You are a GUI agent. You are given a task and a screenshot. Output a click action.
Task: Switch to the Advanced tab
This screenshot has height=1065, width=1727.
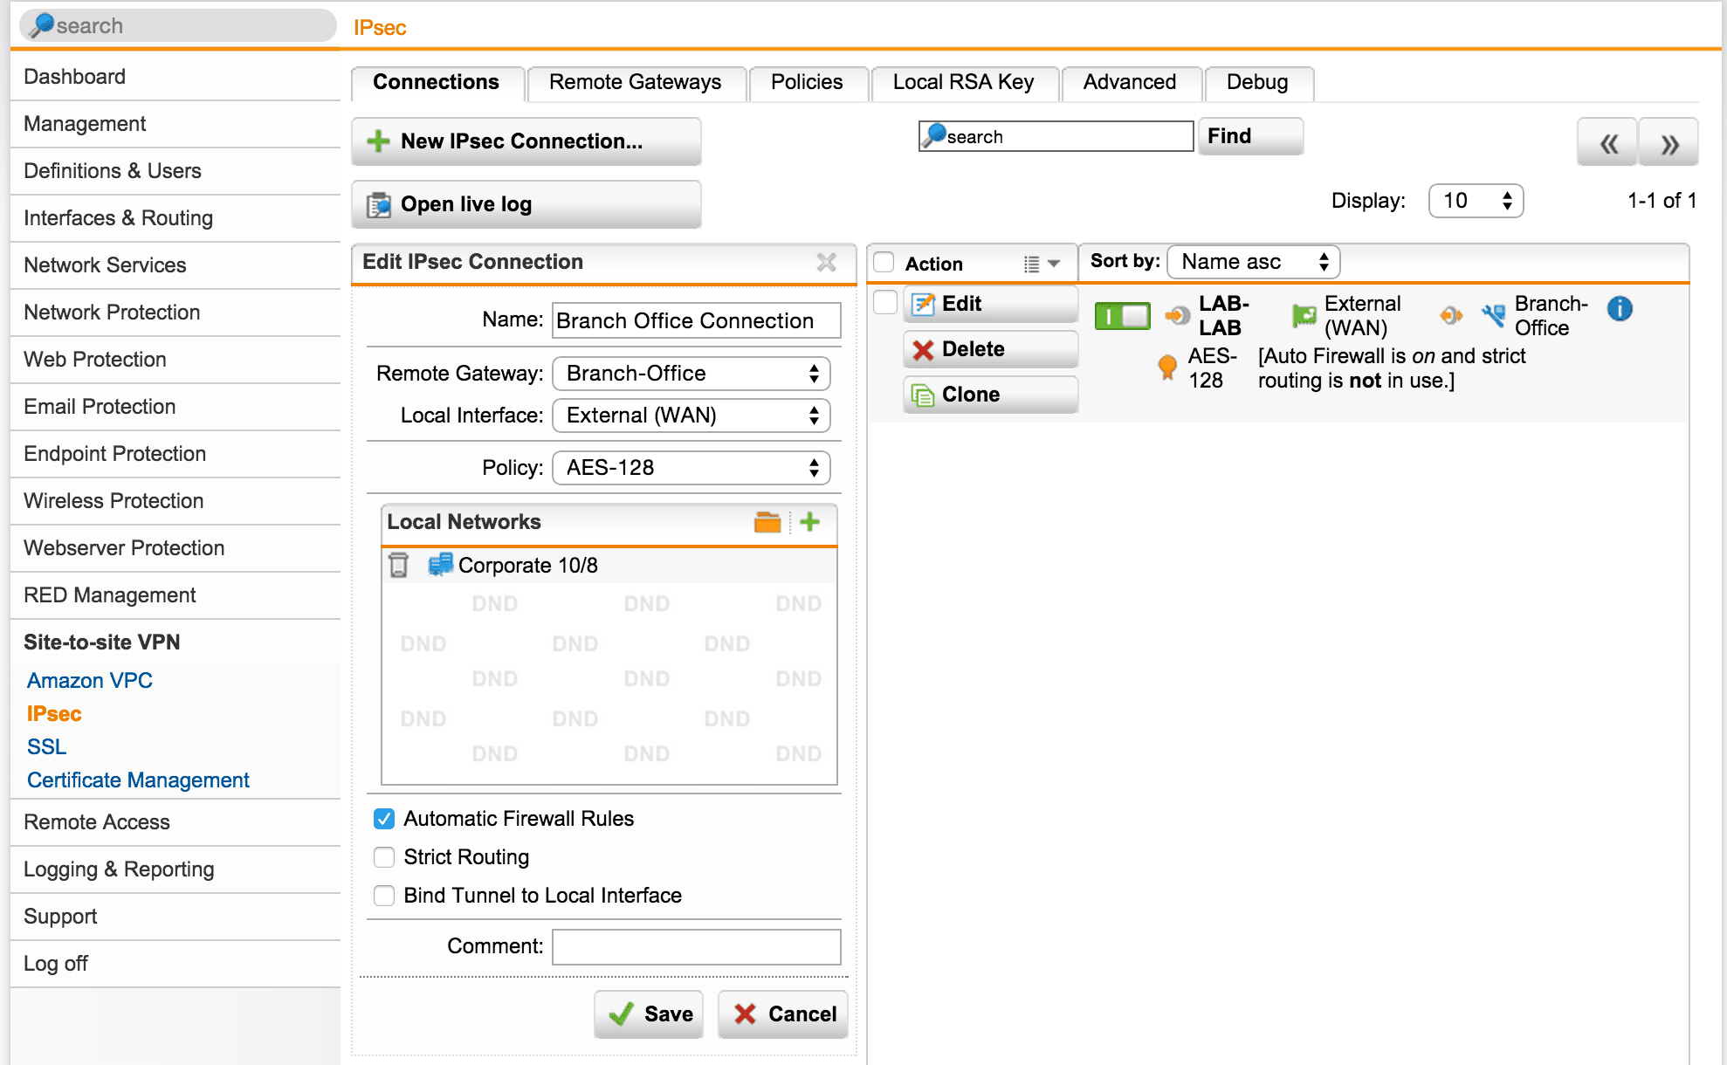pos(1130,83)
